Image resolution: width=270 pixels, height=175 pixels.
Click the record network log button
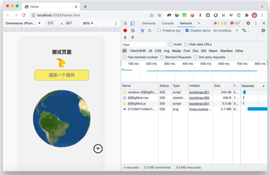[x=125, y=31]
